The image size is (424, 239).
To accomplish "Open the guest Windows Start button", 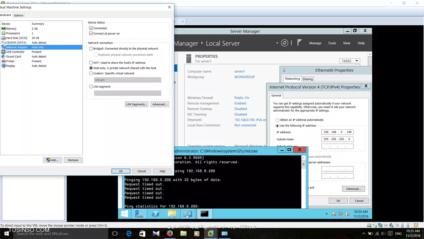I will click(124, 214).
